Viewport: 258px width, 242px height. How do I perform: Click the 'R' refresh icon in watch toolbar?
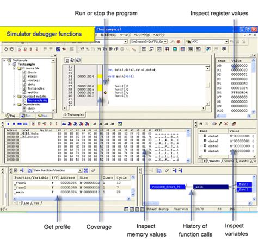pyautogui.click(x=201, y=124)
